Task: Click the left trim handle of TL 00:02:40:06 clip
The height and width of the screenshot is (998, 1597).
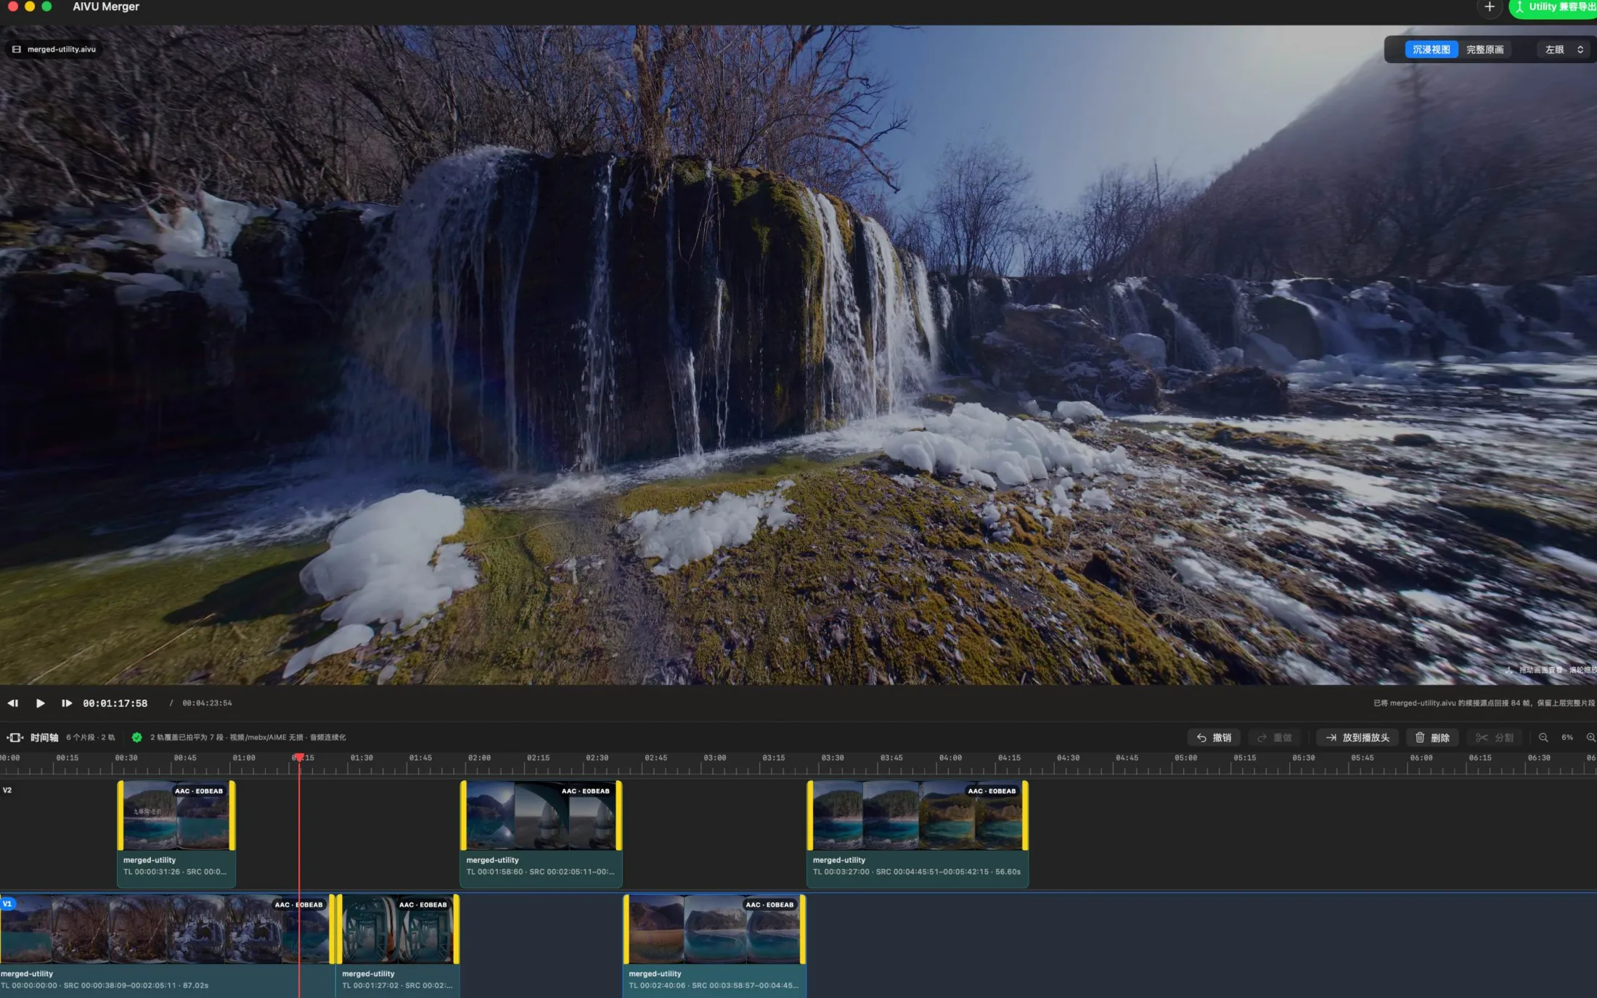Action: click(x=626, y=929)
